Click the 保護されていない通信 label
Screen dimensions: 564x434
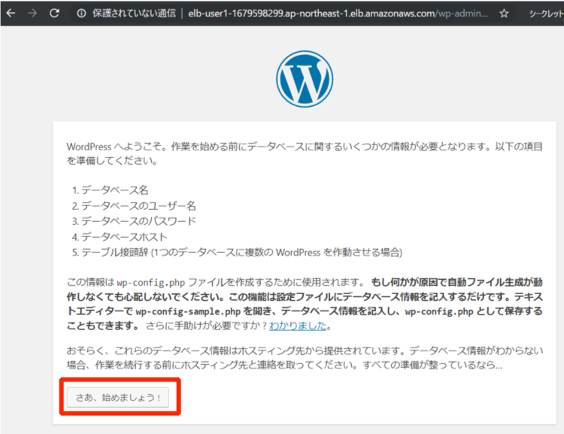[x=134, y=14]
